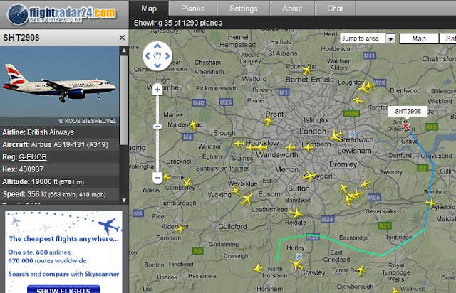The image size is (456, 293).
Task: Open the Settings tab
Action: [x=244, y=9]
